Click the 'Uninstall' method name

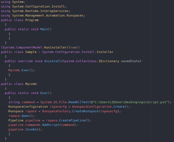point(52,61)
